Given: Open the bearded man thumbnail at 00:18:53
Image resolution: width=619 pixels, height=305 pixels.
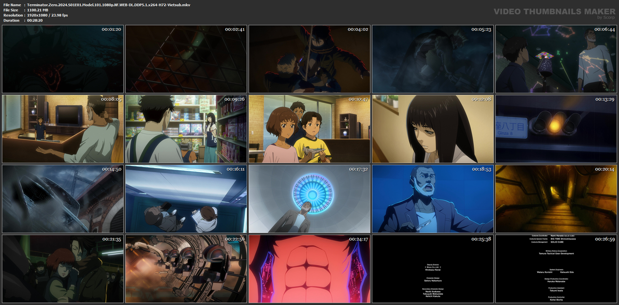Looking at the screenshot, I should [433, 199].
